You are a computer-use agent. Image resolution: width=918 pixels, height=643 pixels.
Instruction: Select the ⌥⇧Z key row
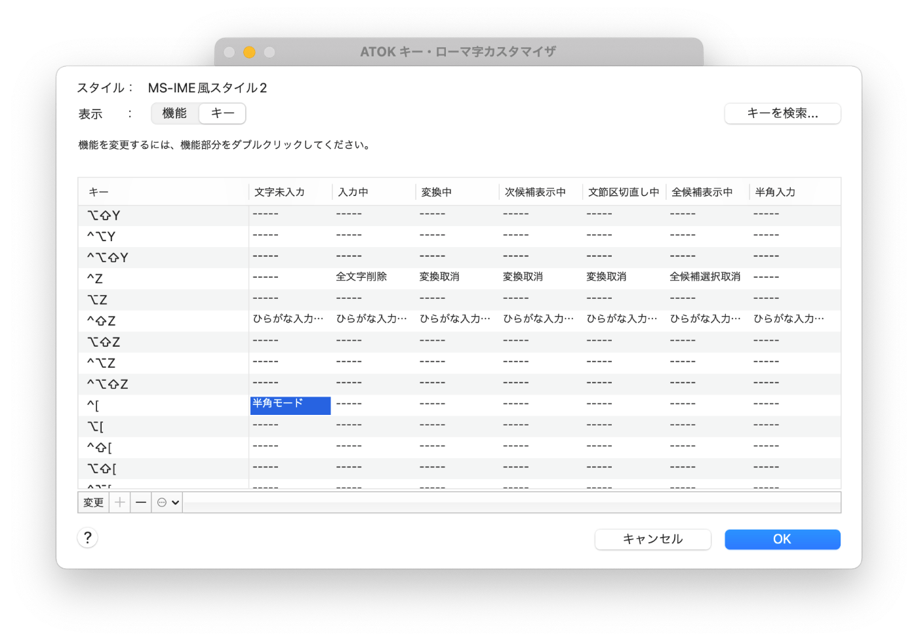[x=459, y=341]
